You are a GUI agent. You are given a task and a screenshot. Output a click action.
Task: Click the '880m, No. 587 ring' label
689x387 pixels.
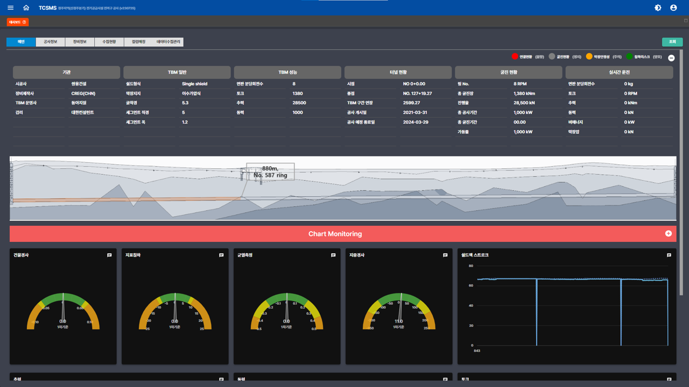coord(270,171)
